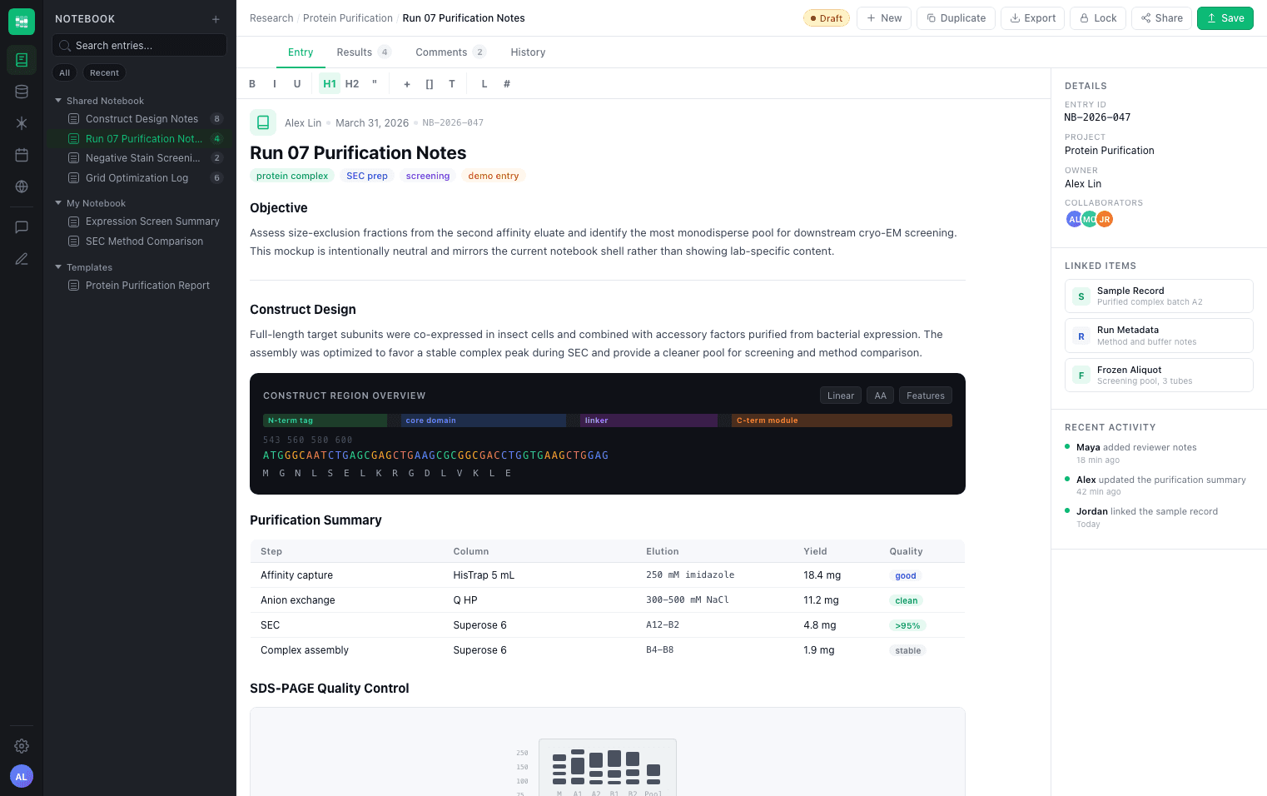
Task: Collapse the Templates section
Action: click(x=59, y=267)
